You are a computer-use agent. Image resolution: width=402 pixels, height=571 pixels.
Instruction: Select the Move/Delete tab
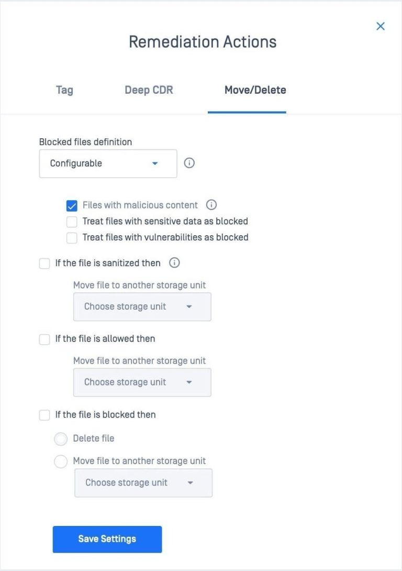click(x=255, y=90)
